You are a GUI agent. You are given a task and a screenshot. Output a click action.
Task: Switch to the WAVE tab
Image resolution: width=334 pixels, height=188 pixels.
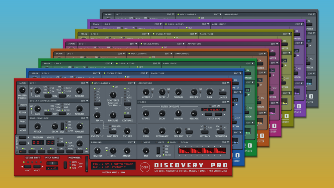point(145,142)
